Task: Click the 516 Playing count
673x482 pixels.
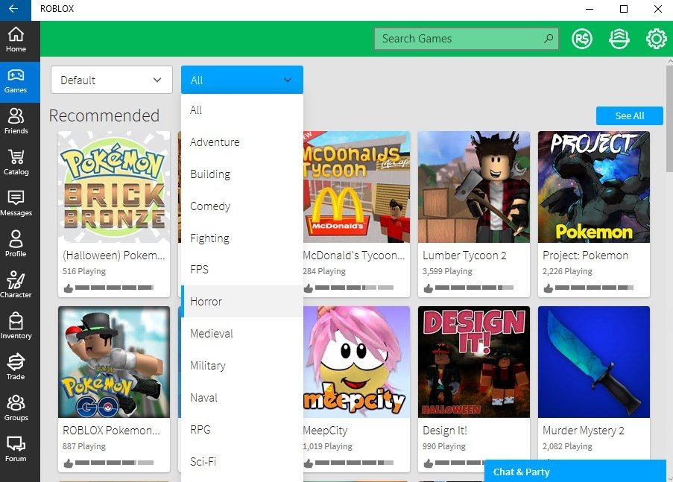Action: [x=84, y=271]
